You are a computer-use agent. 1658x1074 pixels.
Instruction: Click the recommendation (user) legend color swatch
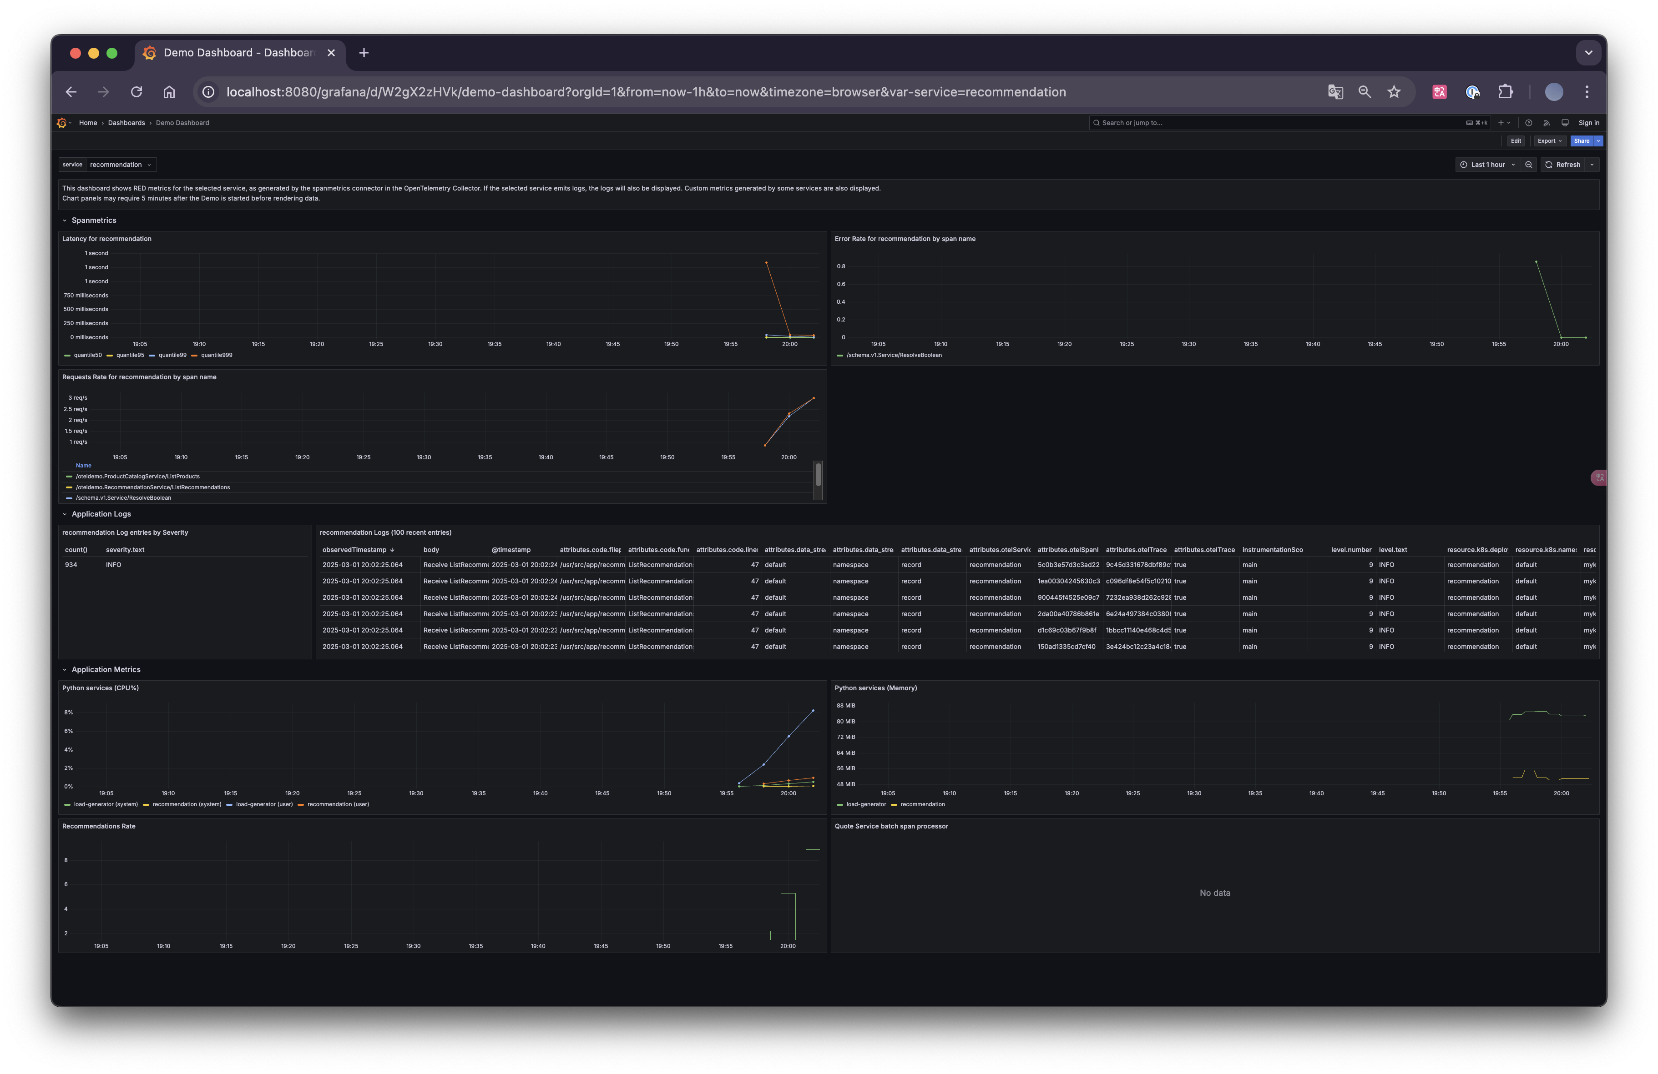click(301, 804)
